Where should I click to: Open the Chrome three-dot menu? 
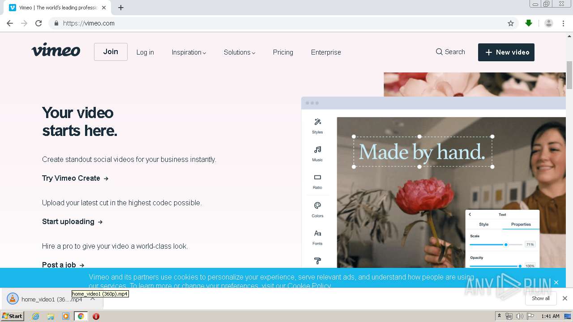tap(564, 23)
